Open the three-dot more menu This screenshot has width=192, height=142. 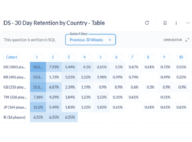(x=188, y=23)
